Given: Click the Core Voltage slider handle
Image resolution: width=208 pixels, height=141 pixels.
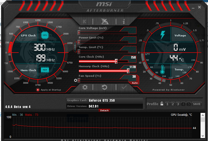Looking at the screenshot, I should 79,32.
